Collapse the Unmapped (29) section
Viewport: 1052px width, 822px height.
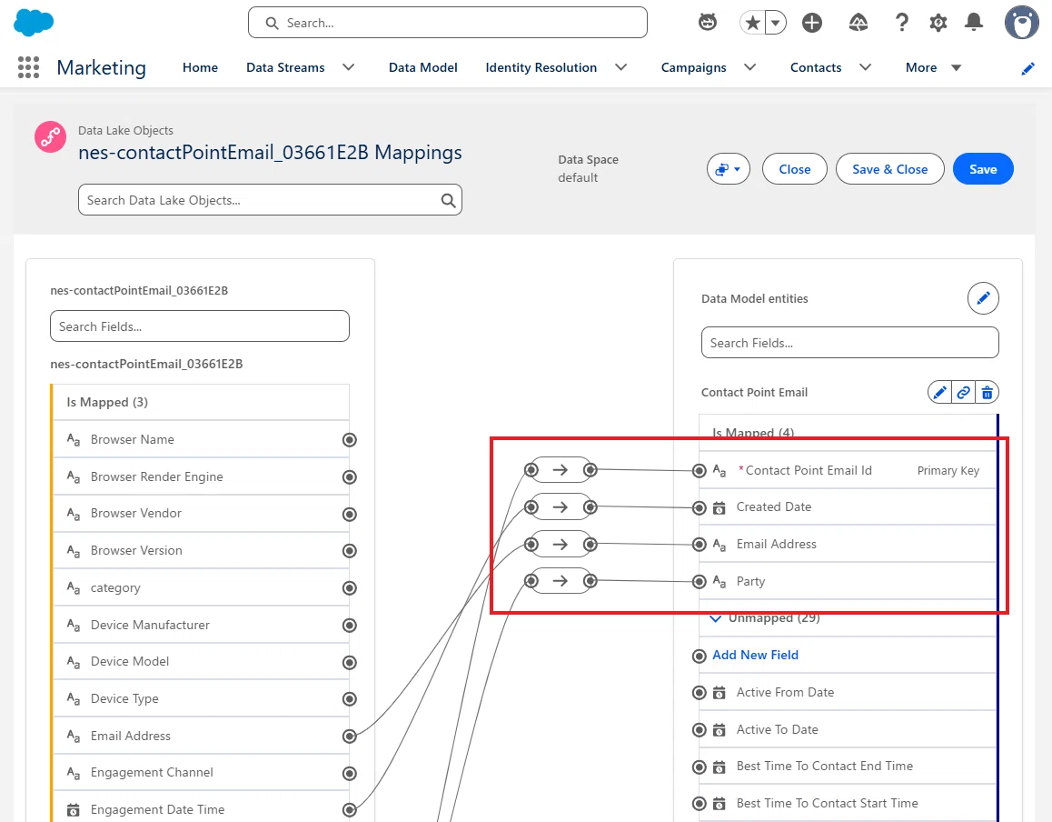pyautogui.click(x=716, y=617)
